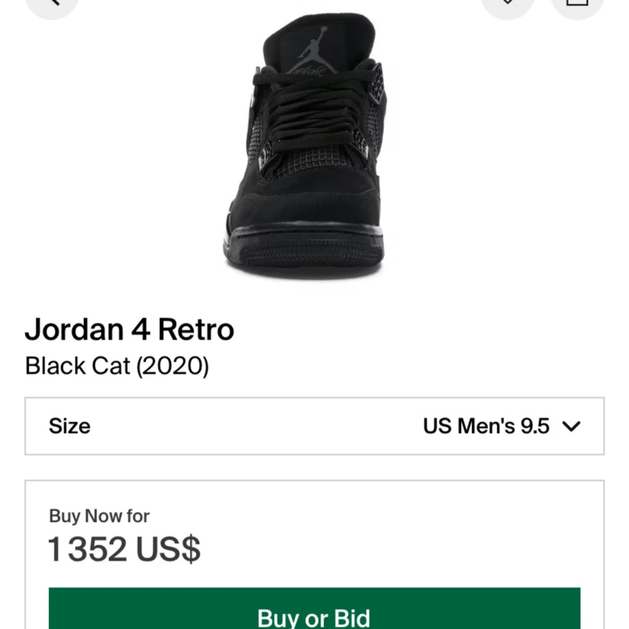Click the Black Cat (2020) subtitle
The height and width of the screenshot is (629, 629).
[x=117, y=366]
